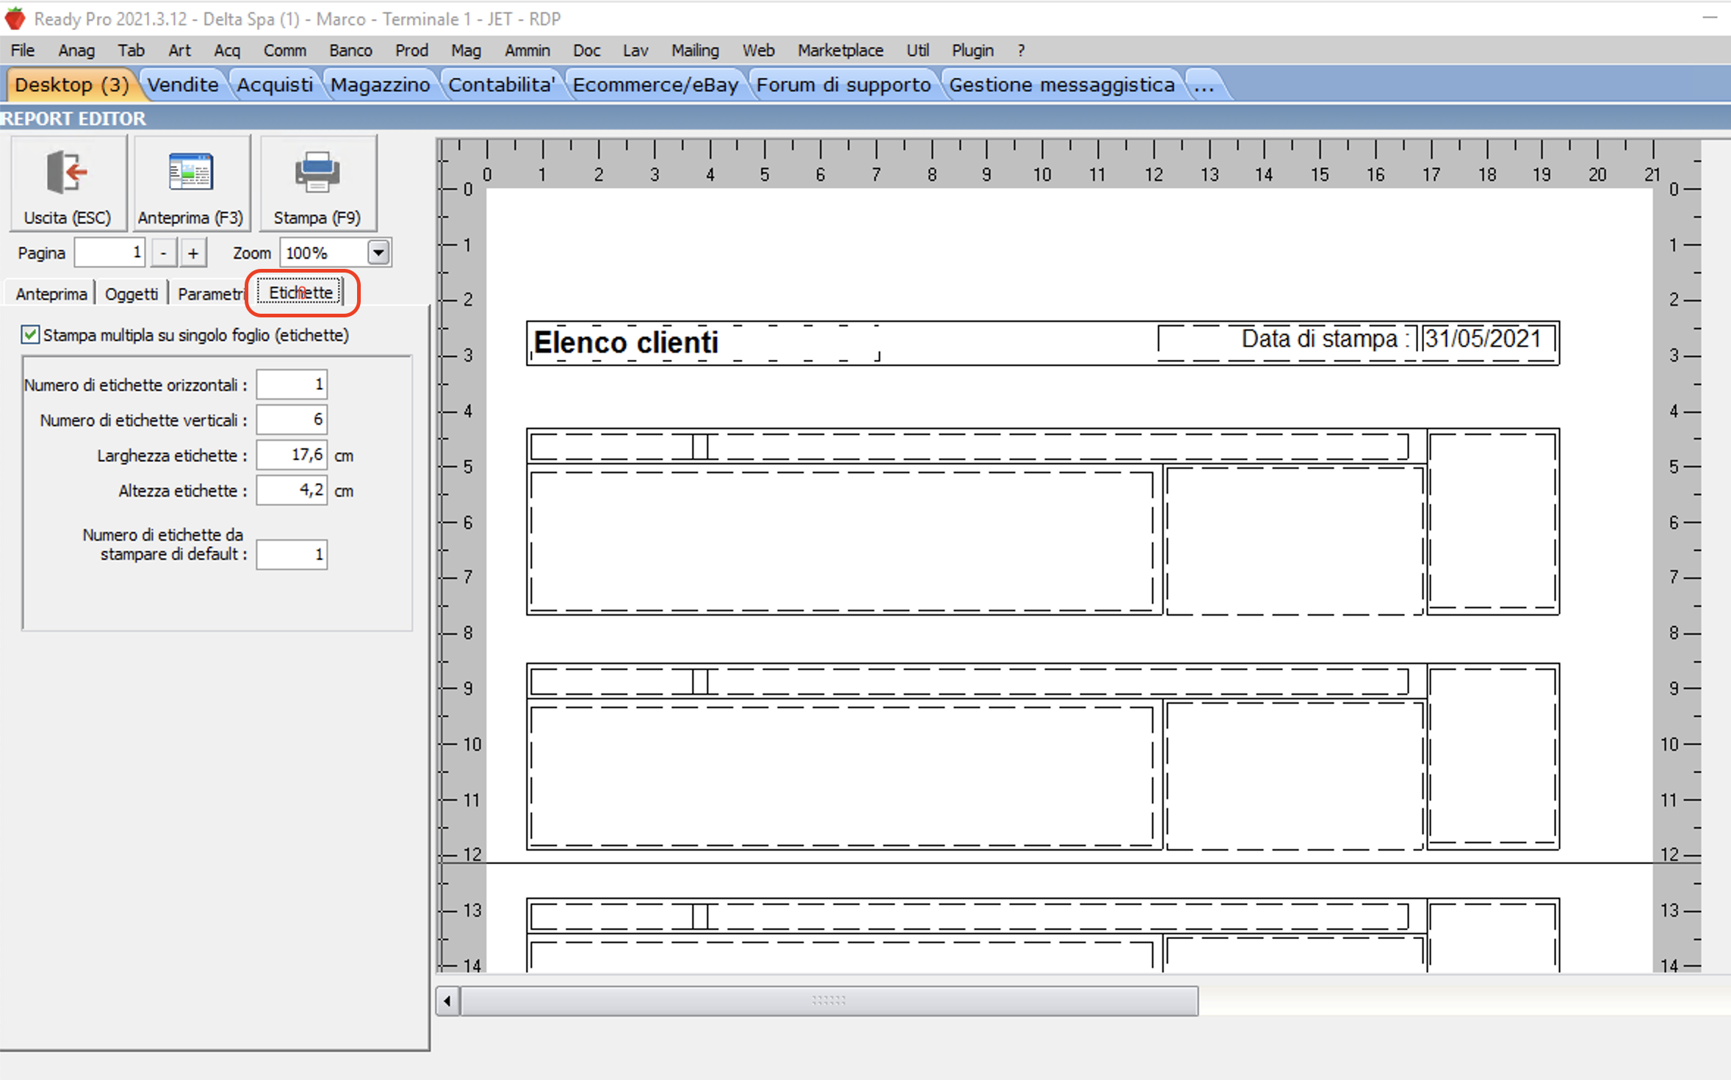
Task: Open the Util menu
Action: click(917, 50)
